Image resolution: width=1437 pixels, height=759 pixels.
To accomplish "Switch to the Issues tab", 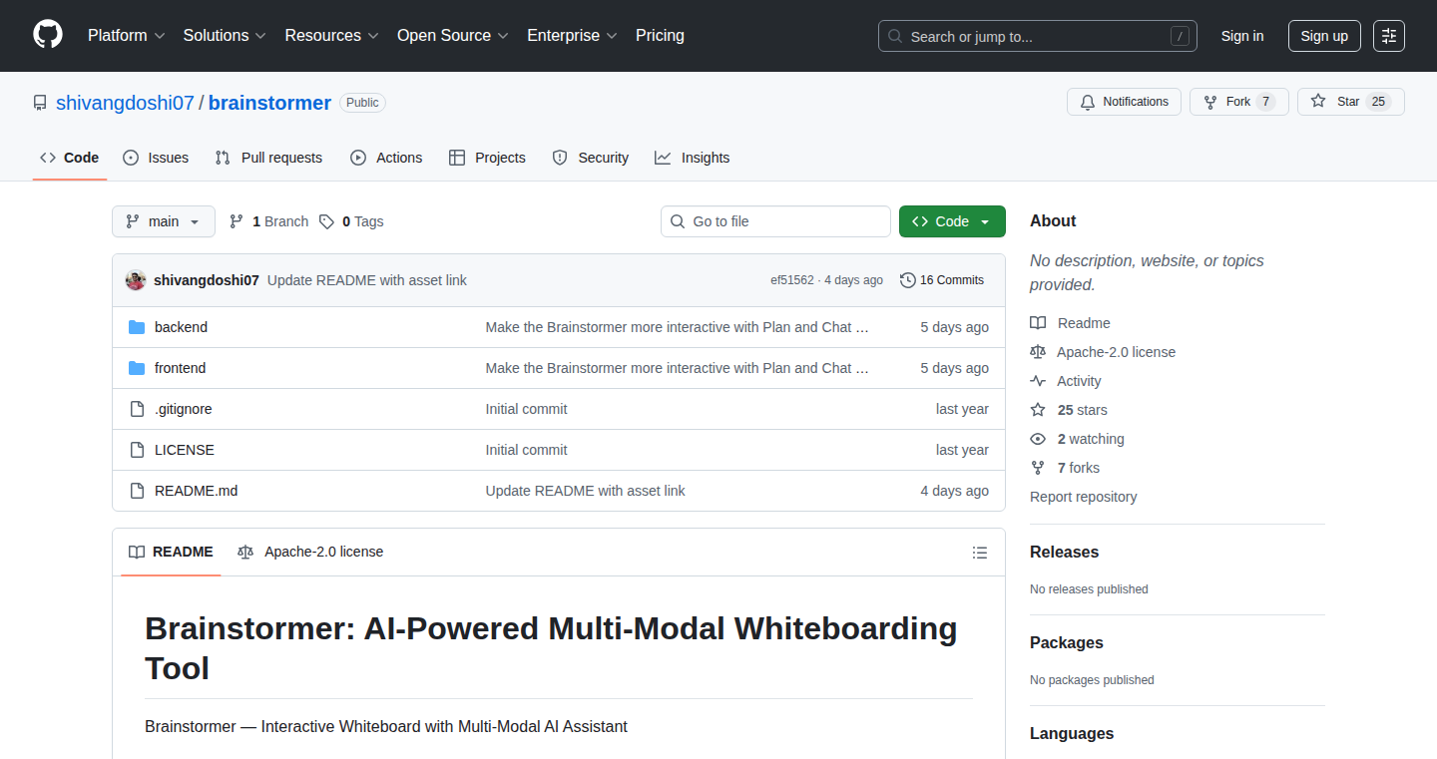I will [x=156, y=158].
